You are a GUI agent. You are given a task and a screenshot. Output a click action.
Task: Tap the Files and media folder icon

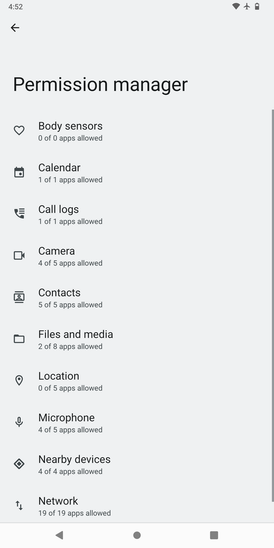pyautogui.click(x=19, y=339)
